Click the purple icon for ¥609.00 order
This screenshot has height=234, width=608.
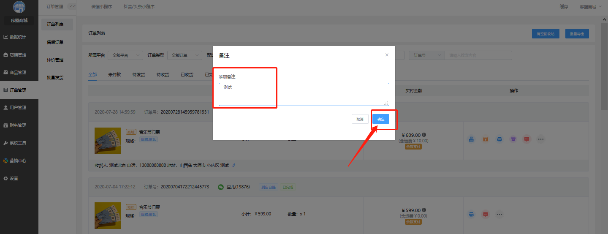point(513,139)
